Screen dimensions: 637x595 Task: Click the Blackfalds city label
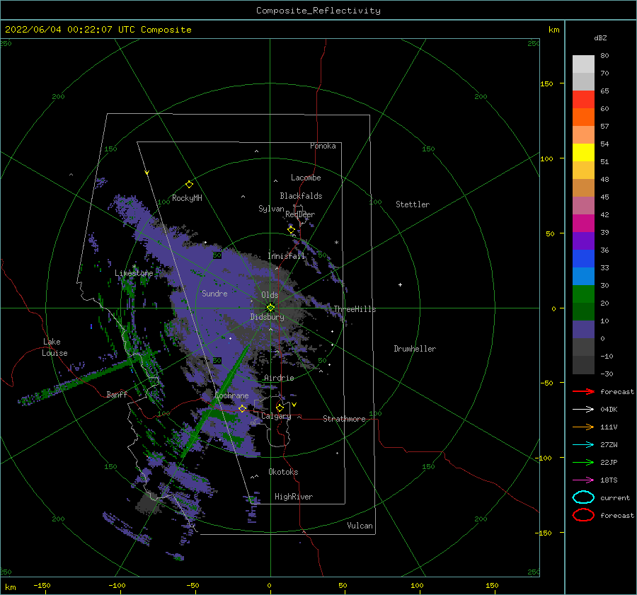tap(301, 196)
